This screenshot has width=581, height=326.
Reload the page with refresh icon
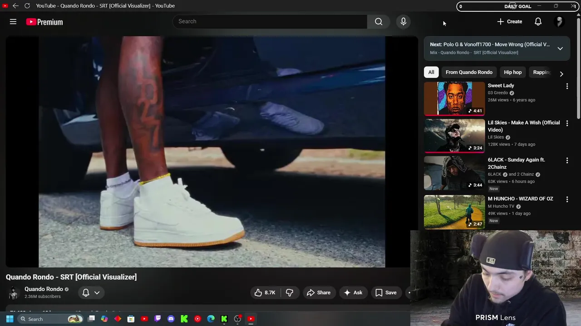(x=27, y=5)
